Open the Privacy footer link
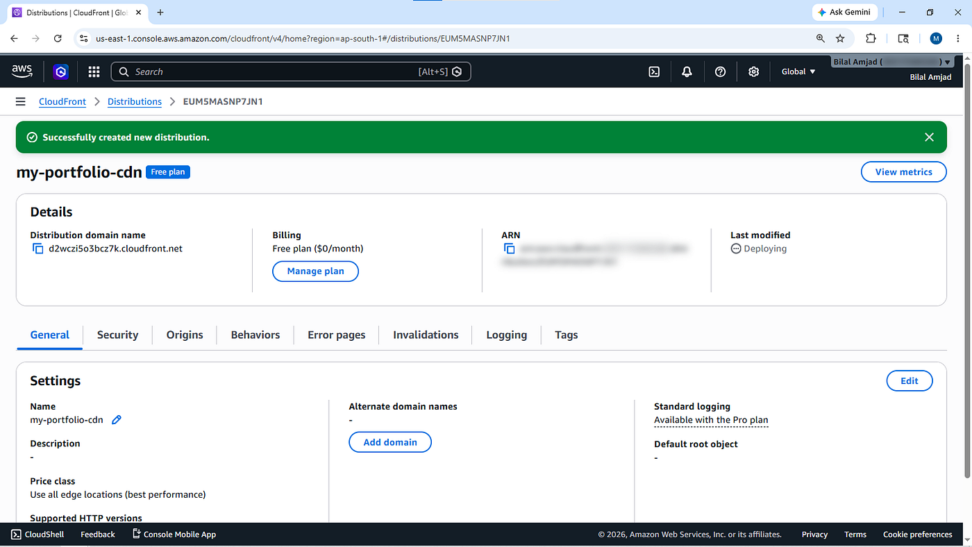 click(x=814, y=535)
